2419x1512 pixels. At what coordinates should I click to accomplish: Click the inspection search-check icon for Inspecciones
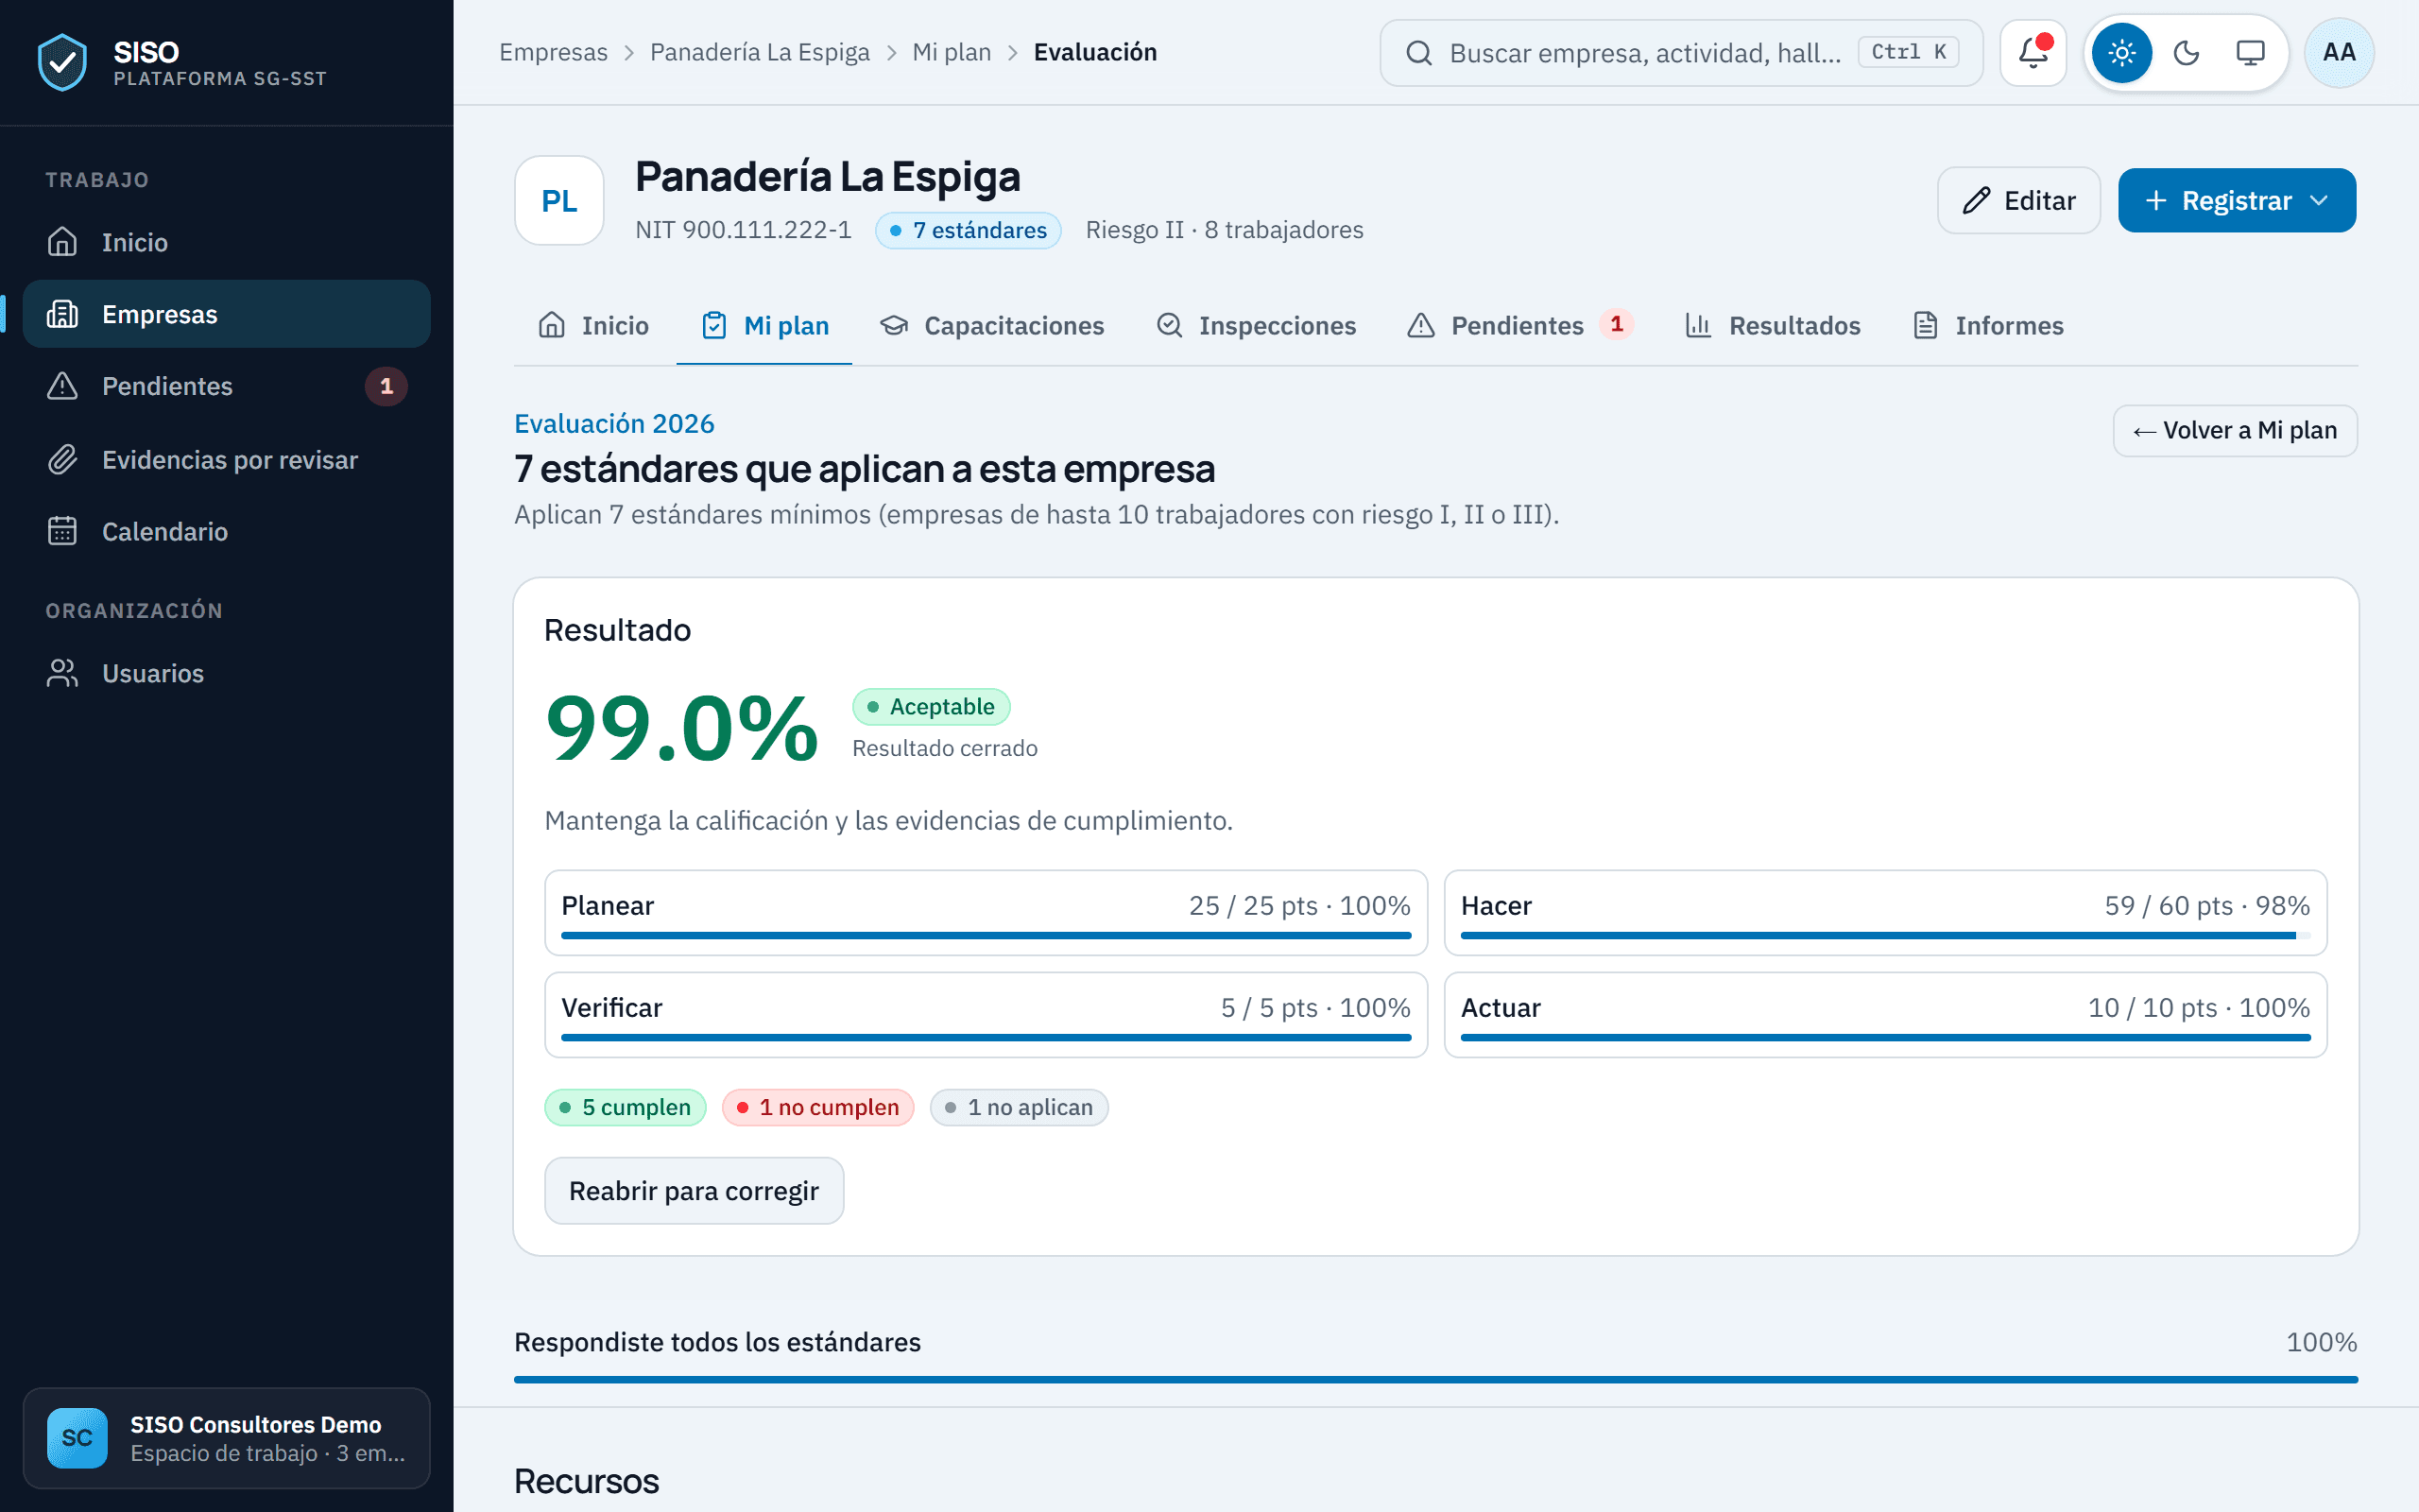[1170, 325]
